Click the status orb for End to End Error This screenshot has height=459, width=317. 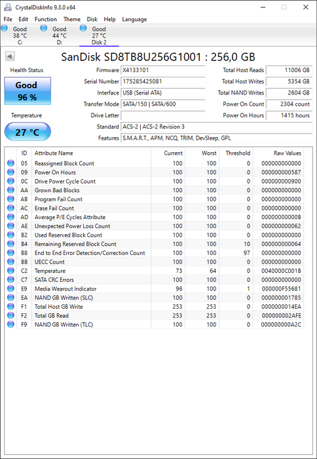(10, 252)
